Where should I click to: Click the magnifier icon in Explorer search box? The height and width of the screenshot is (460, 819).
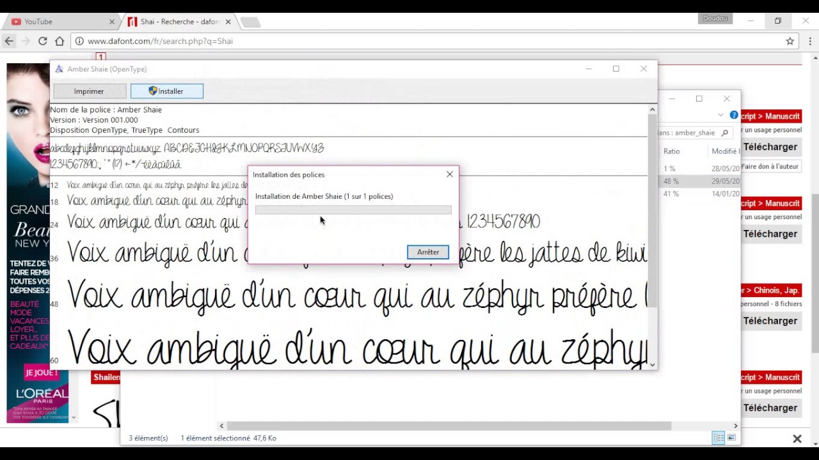pos(725,133)
